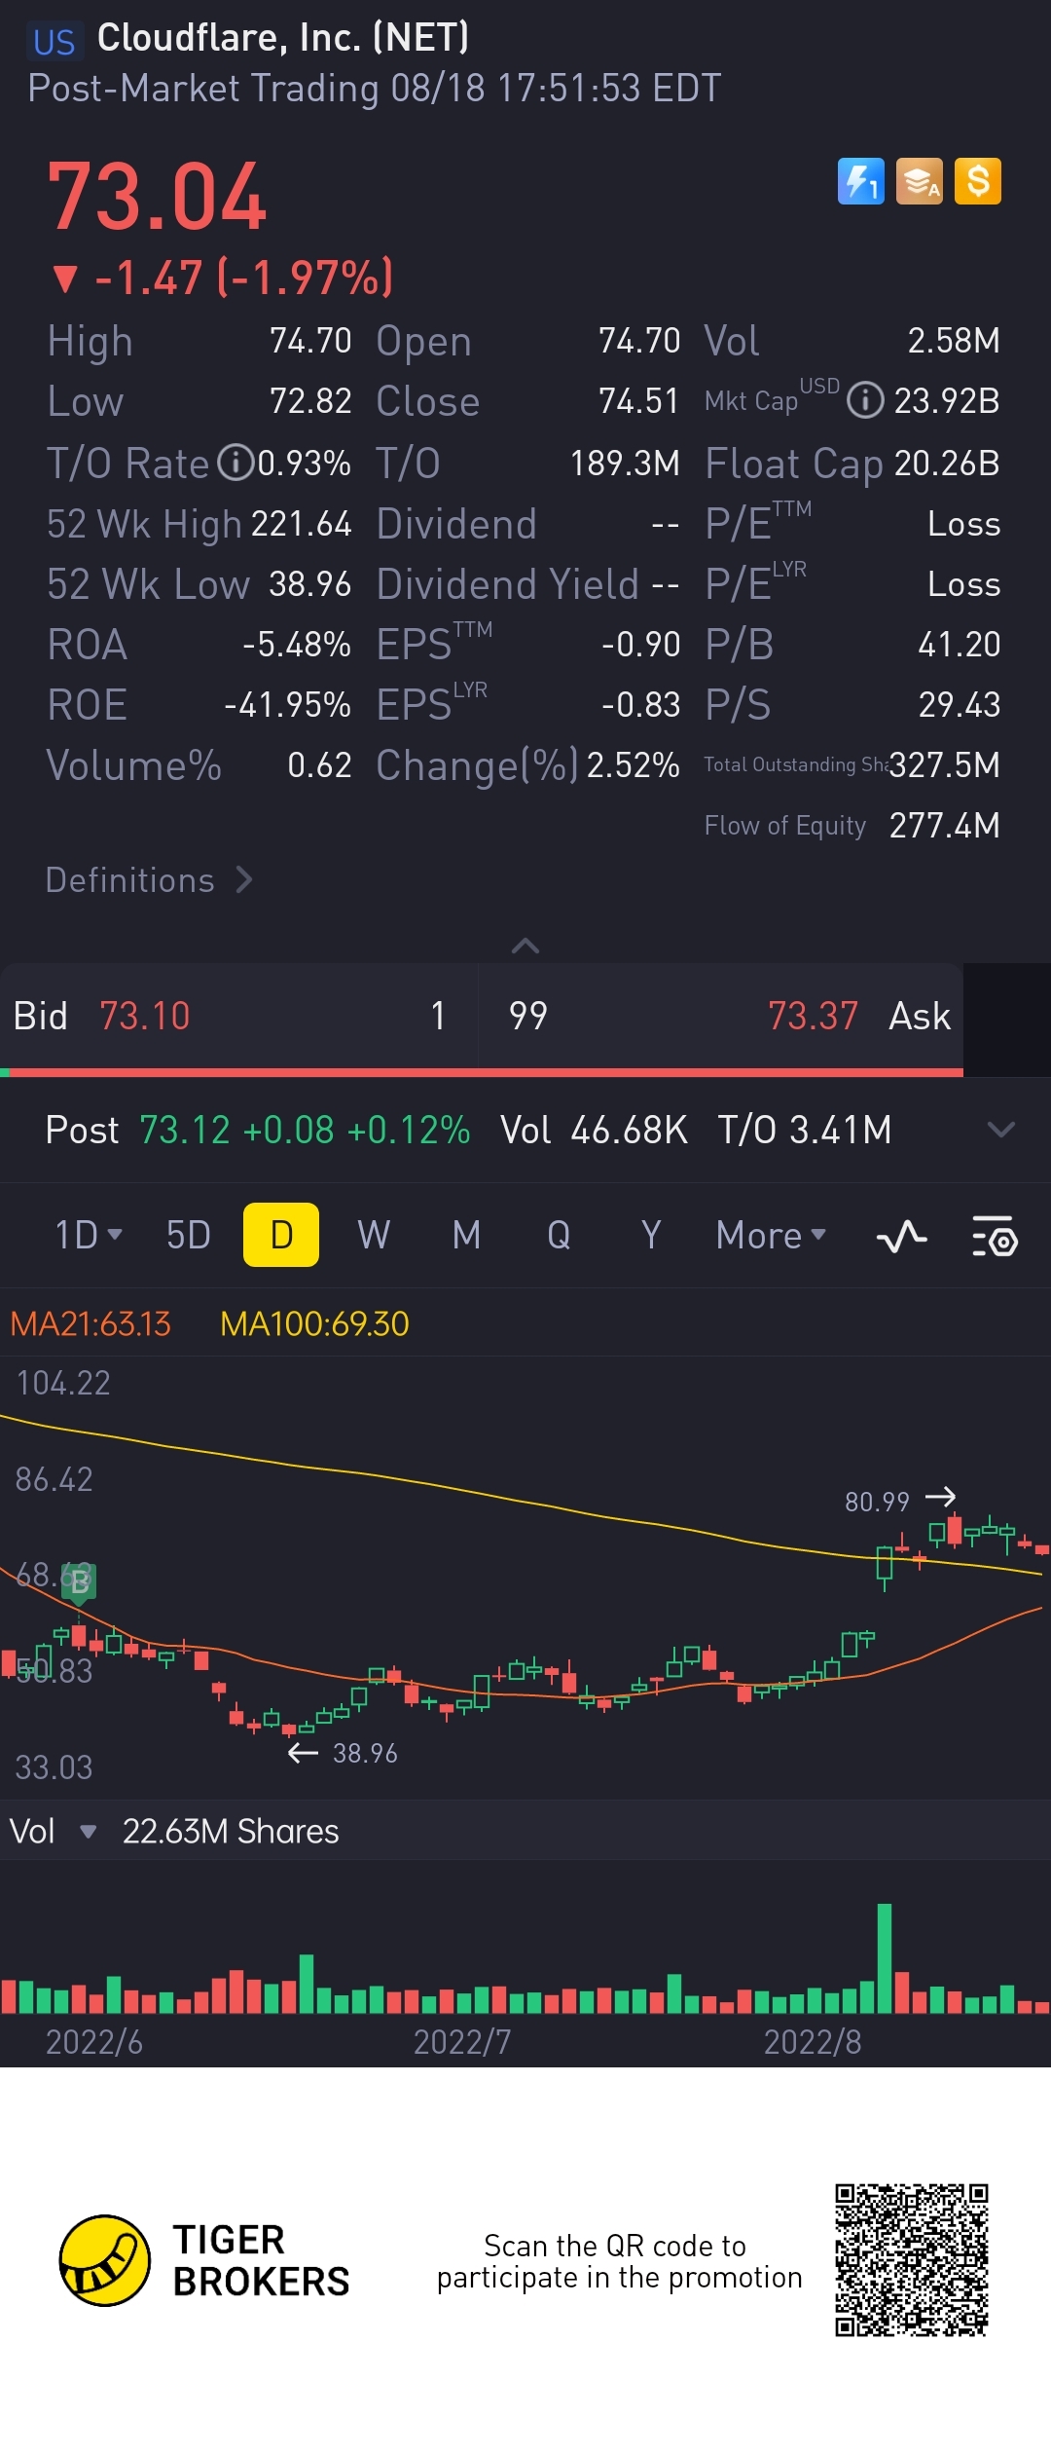Open the T/O Rate info icon
Viewport: 1051px width, 2454px height.
pos(235,463)
